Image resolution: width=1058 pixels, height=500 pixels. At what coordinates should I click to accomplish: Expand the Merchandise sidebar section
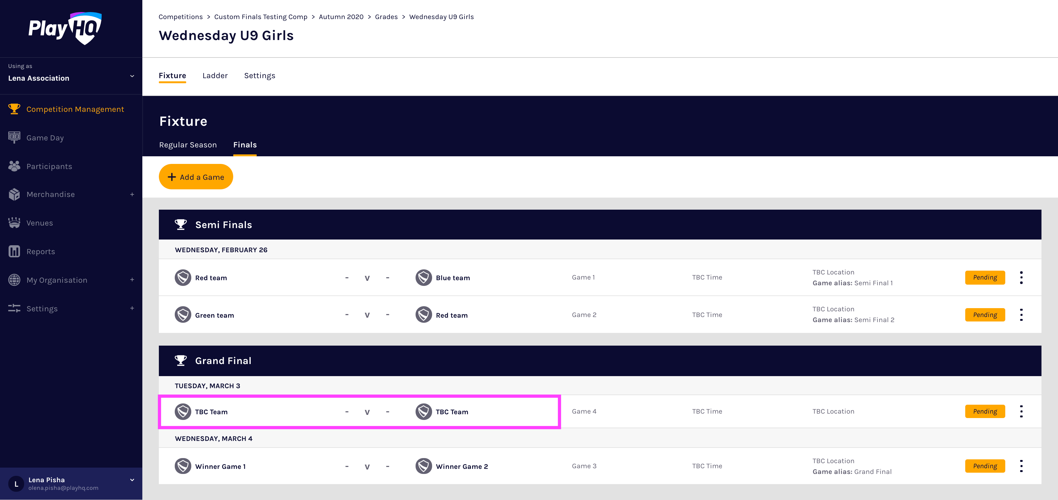tap(132, 195)
